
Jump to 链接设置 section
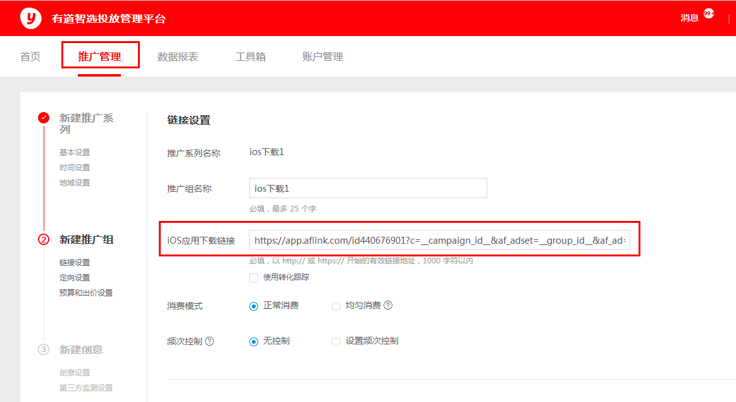click(x=75, y=262)
